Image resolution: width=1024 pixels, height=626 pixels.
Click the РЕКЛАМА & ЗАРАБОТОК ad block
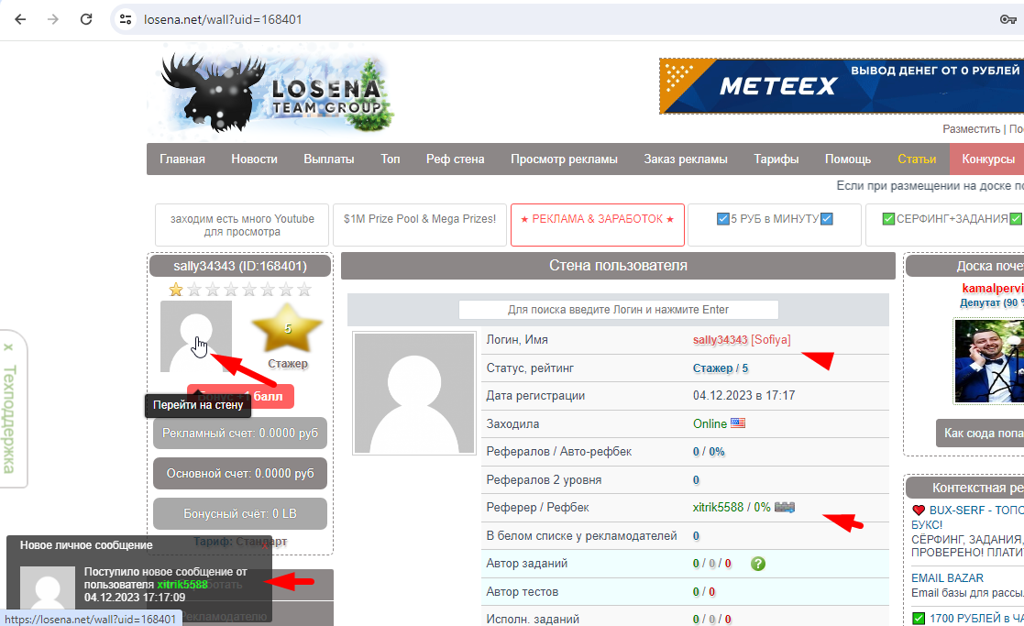[x=597, y=225]
